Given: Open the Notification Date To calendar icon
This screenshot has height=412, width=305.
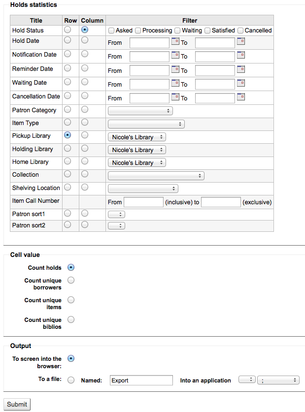Looking at the screenshot, I should click(241, 55).
